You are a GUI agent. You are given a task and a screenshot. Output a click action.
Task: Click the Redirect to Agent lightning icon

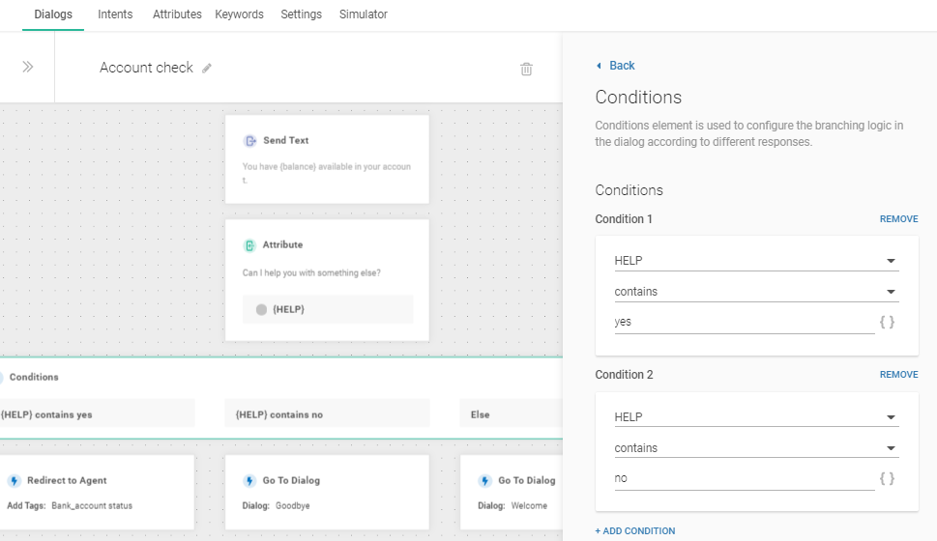coord(14,480)
